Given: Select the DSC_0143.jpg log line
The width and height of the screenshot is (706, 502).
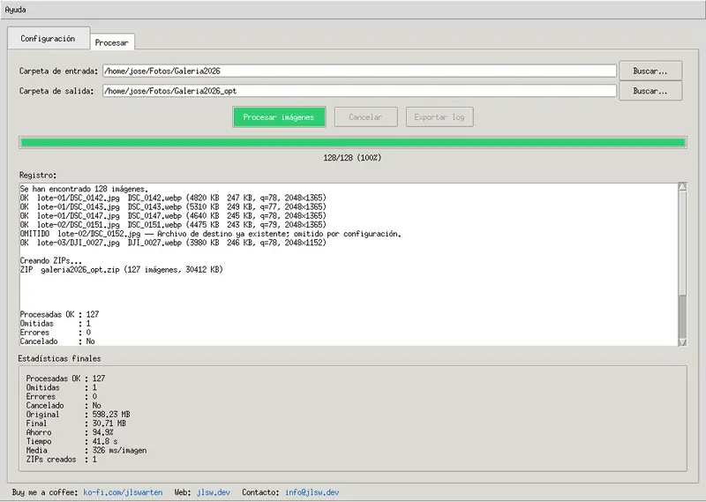Looking at the screenshot, I should pos(173,206).
